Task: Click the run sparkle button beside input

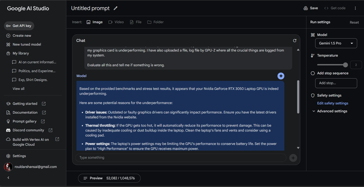Action: 293,158
